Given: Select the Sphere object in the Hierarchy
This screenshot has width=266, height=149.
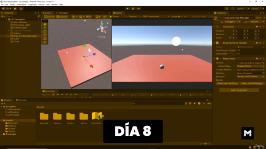Looking at the screenshot, I should coord(17,33).
